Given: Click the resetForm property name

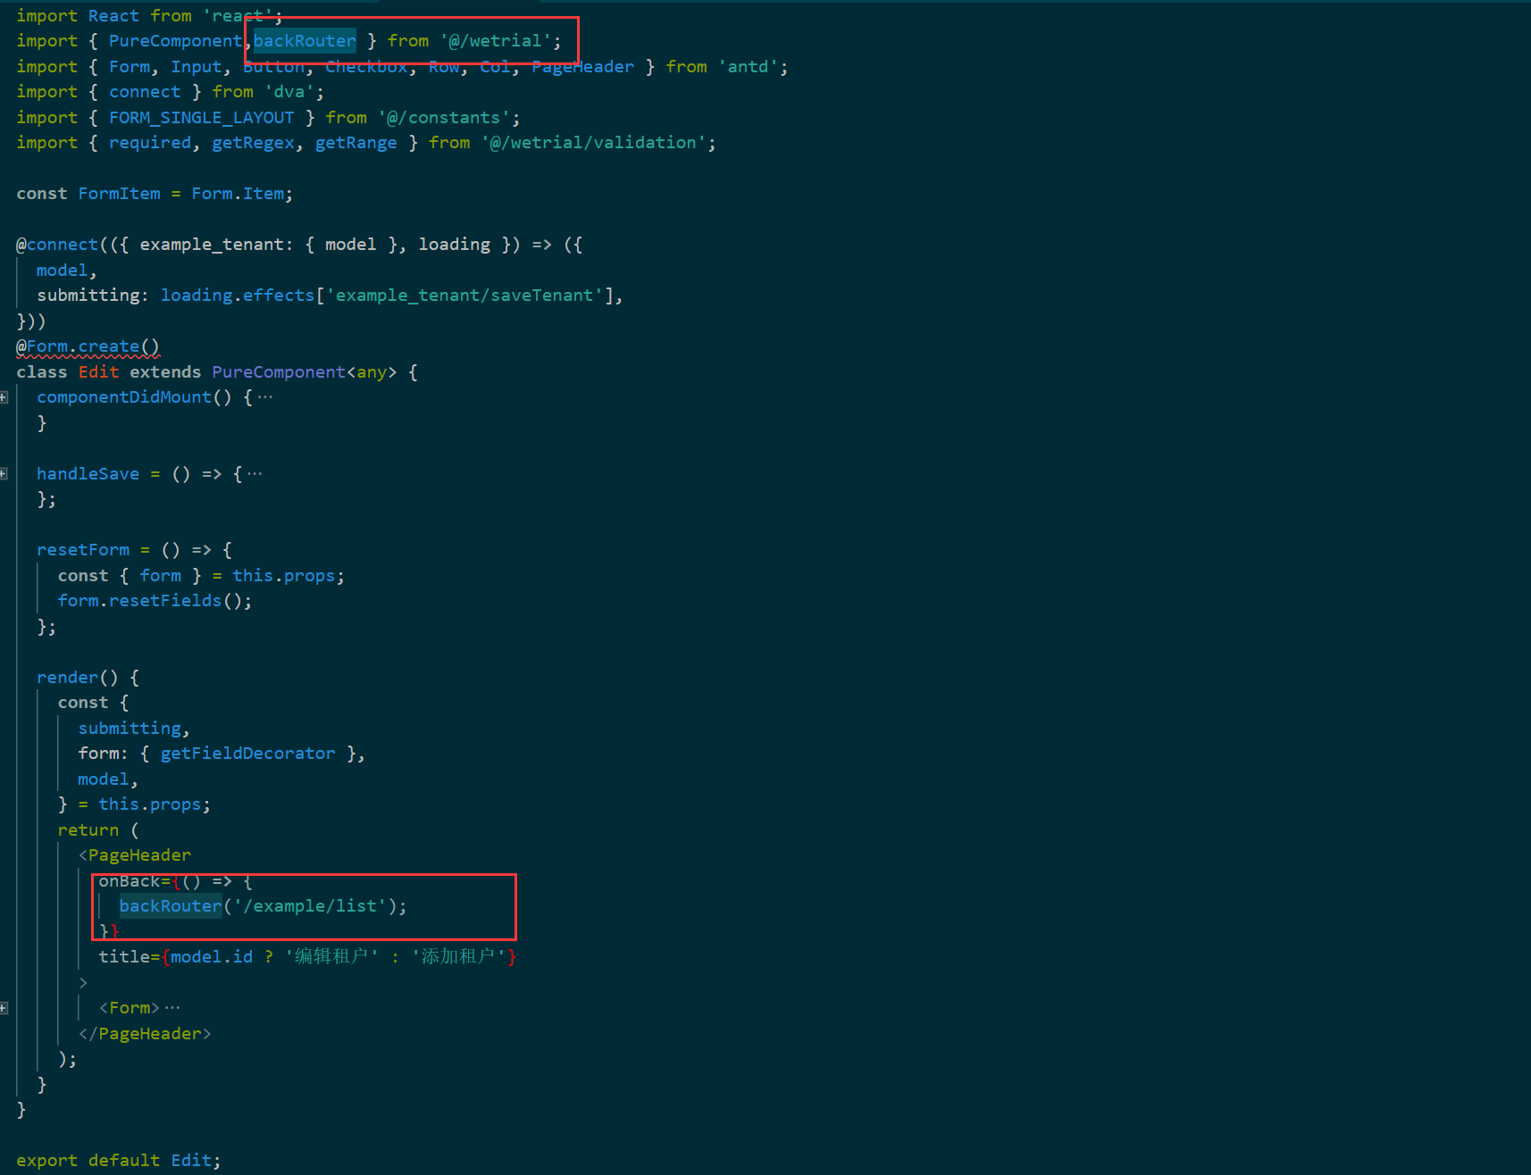Looking at the screenshot, I should pos(83,550).
